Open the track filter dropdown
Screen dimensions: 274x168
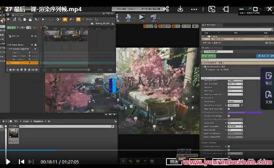click(x=21, y=28)
